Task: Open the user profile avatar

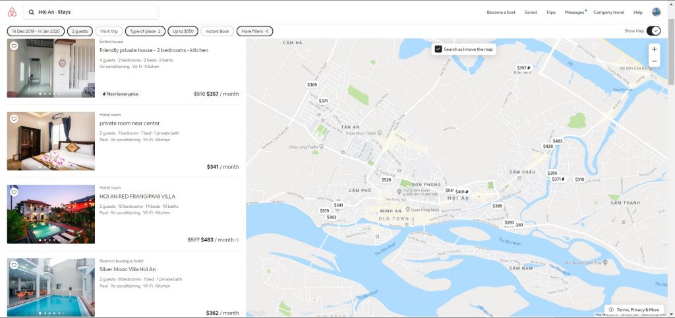Action: pyautogui.click(x=656, y=12)
